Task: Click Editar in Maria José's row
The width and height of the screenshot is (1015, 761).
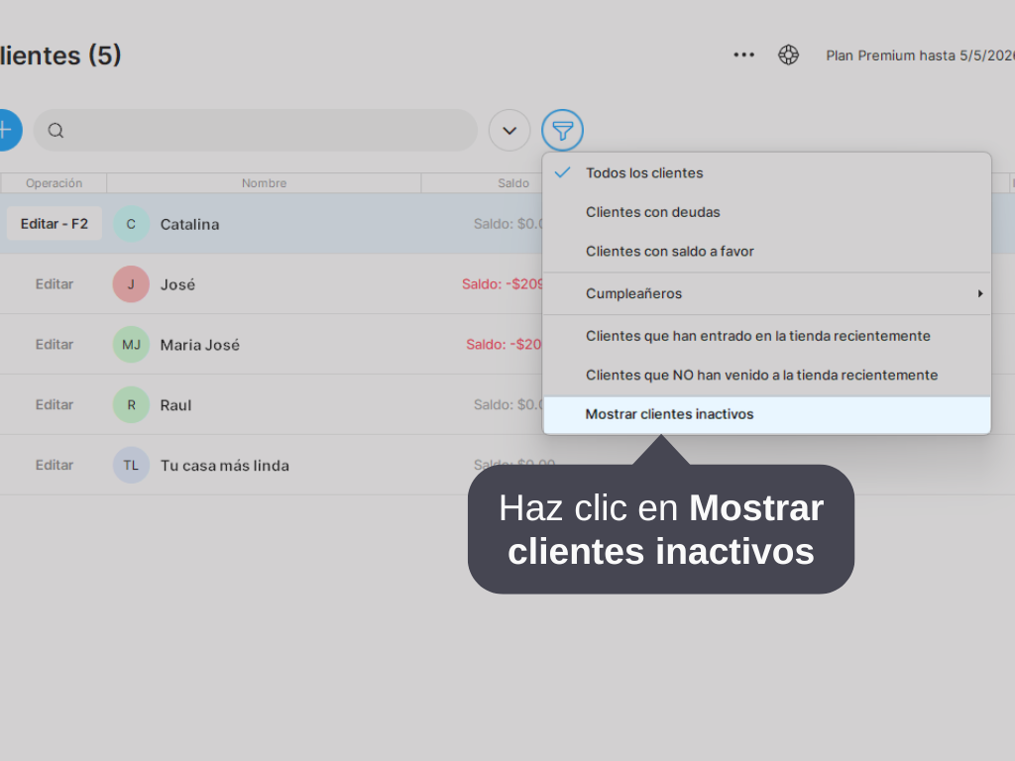Action: 55,344
